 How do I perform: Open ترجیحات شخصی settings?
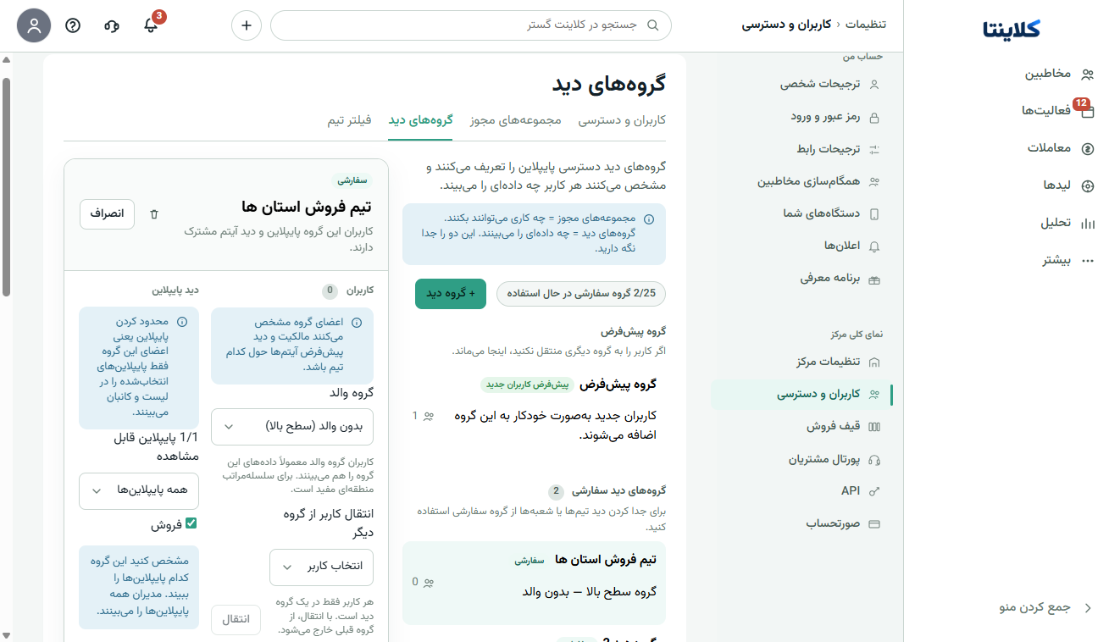801,85
